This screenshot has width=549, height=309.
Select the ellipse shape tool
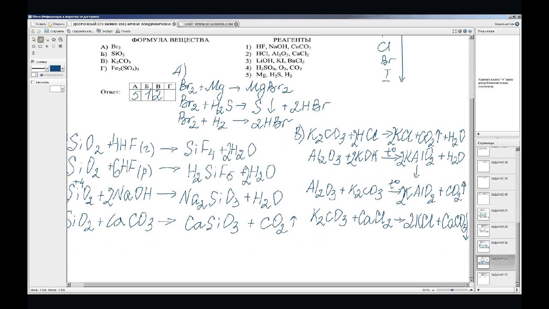point(34,46)
